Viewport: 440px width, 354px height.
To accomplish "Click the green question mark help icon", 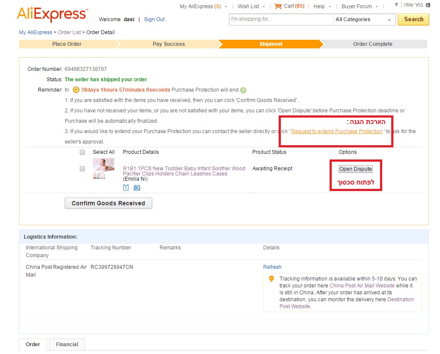I will pyautogui.click(x=243, y=90).
